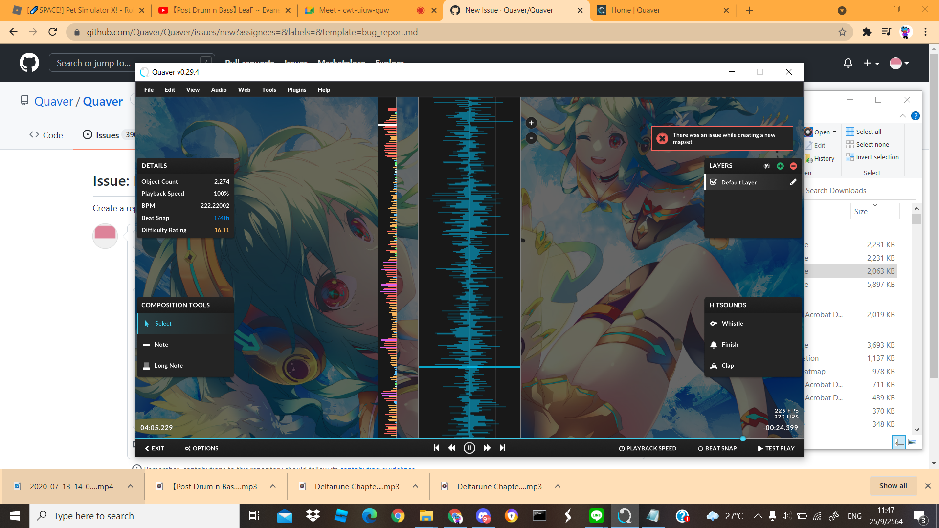This screenshot has height=528, width=939.
Task: Open the Tools menu in Quaver
Action: 268,89
